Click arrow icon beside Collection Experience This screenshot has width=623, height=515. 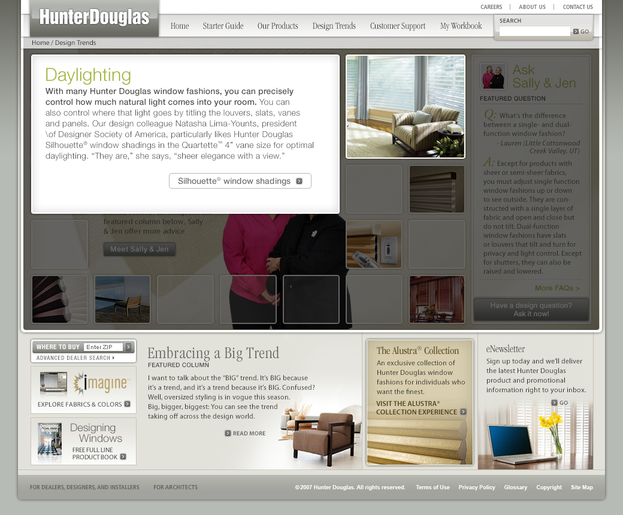(463, 412)
